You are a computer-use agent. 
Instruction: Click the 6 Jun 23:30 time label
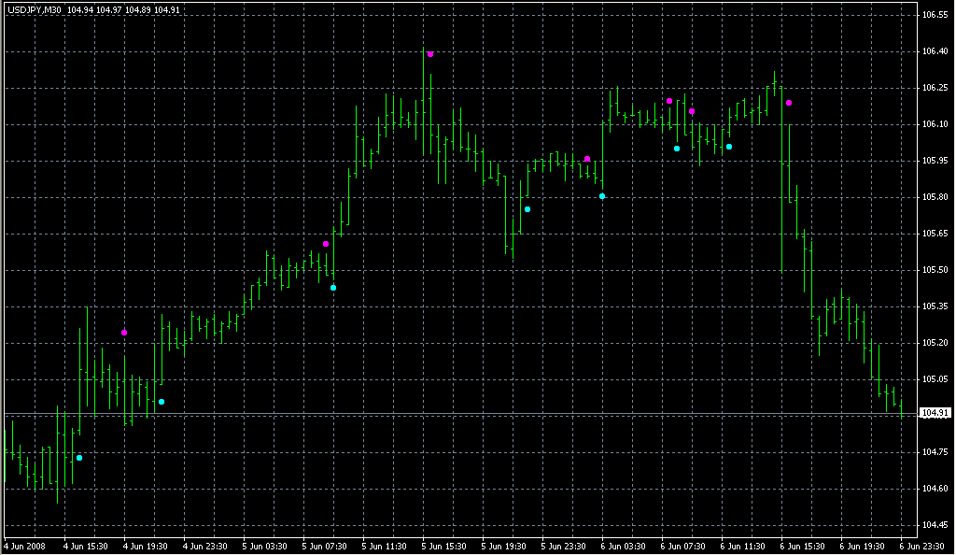coord(922,546)
